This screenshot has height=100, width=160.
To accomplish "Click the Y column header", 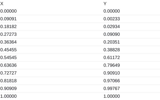I will click(105, 4).
